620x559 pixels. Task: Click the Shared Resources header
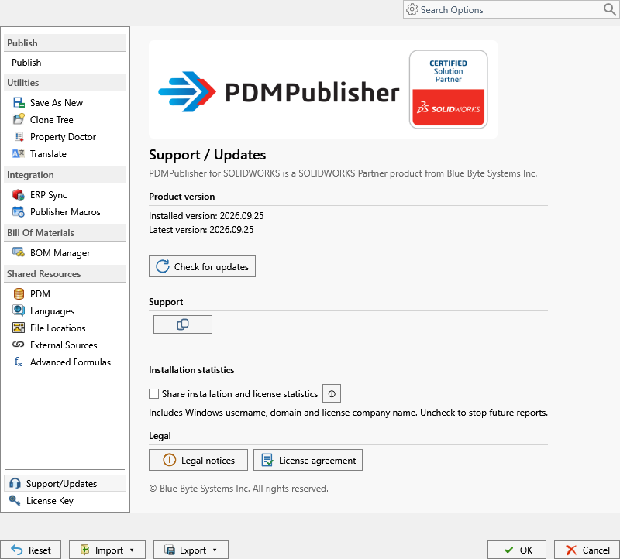click(65, 274)
